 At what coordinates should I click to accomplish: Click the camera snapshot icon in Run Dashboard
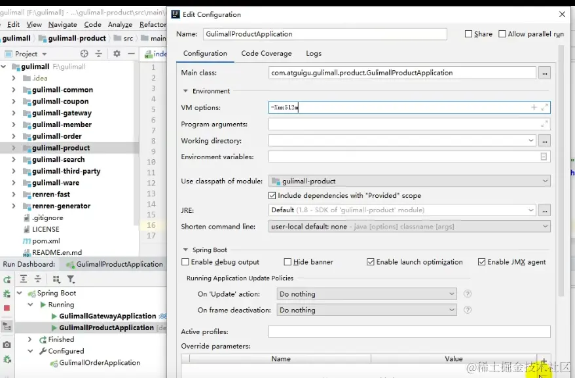[7, 345]
